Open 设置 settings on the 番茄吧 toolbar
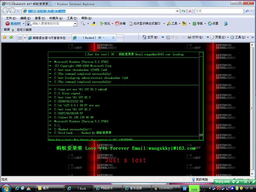Image resolution: width=256 pixels, height=192 pixels. tap(213, 23)
